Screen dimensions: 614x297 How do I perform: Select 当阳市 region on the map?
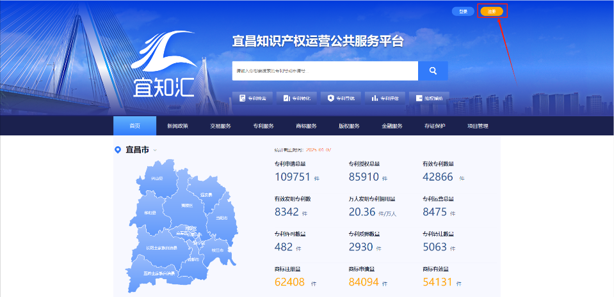point(221,218)
